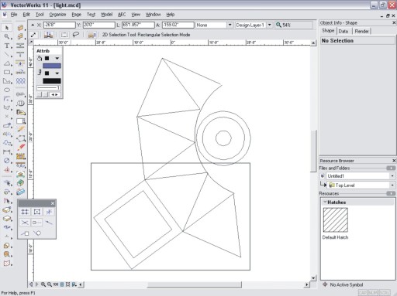Click the zoom out icon in bottom bar
The image size is (397, 296).
tap(50, 284)
